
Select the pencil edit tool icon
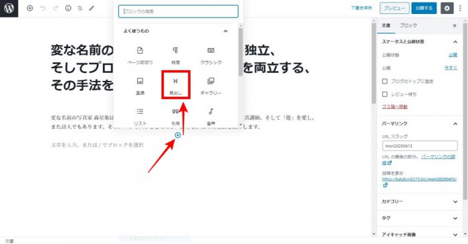pos(92,8)
